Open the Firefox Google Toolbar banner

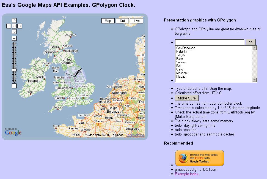[x=200, y=158]
